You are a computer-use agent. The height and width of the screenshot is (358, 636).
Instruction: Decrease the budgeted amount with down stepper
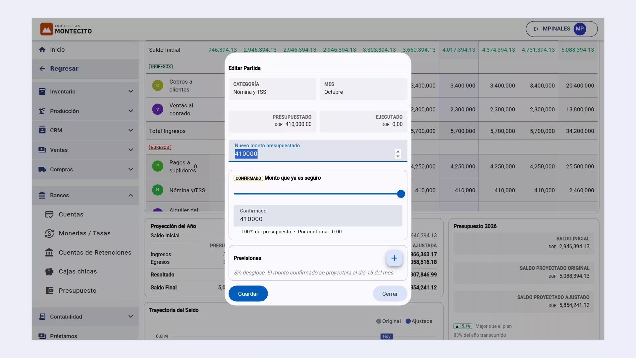click(x=398, y=156)
